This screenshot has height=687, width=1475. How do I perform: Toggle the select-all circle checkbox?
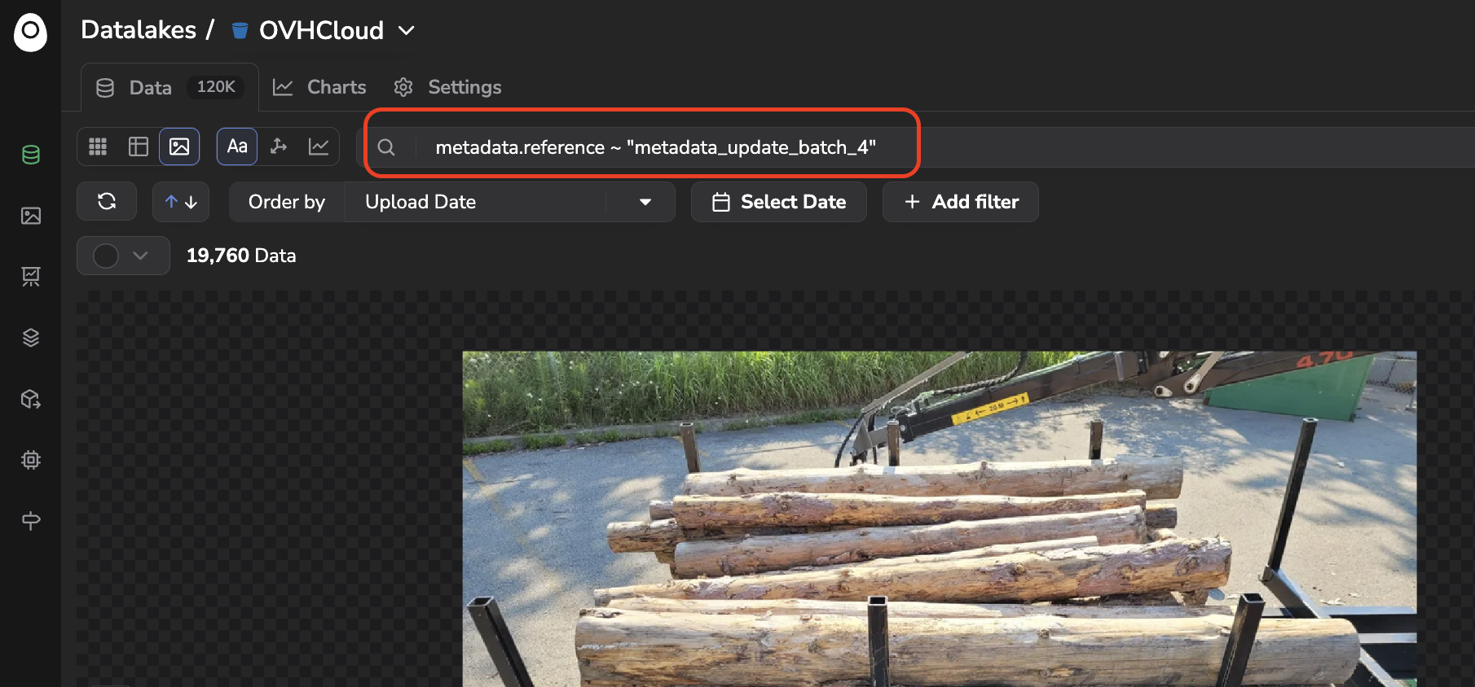tap(106, 256)
